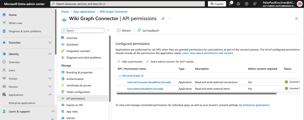304x120 pixels.
Task: Click Add a permission
Action: 130,62
